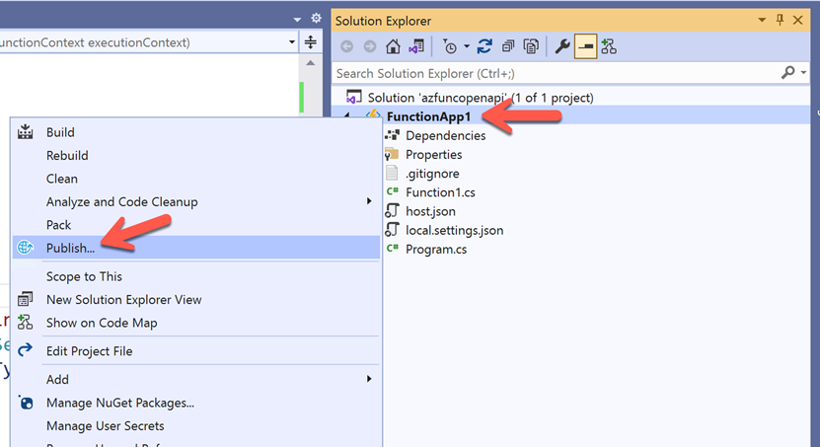Click the Dependencies node icon
The width and height of the screenshot is (820, 447).
[392, 135]
